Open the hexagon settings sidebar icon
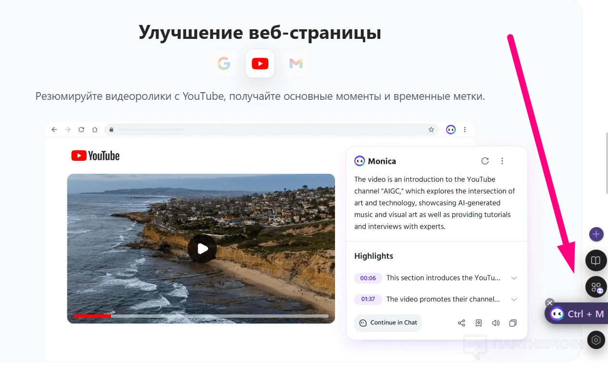This screenshot has width=608, height=385. 596,340
